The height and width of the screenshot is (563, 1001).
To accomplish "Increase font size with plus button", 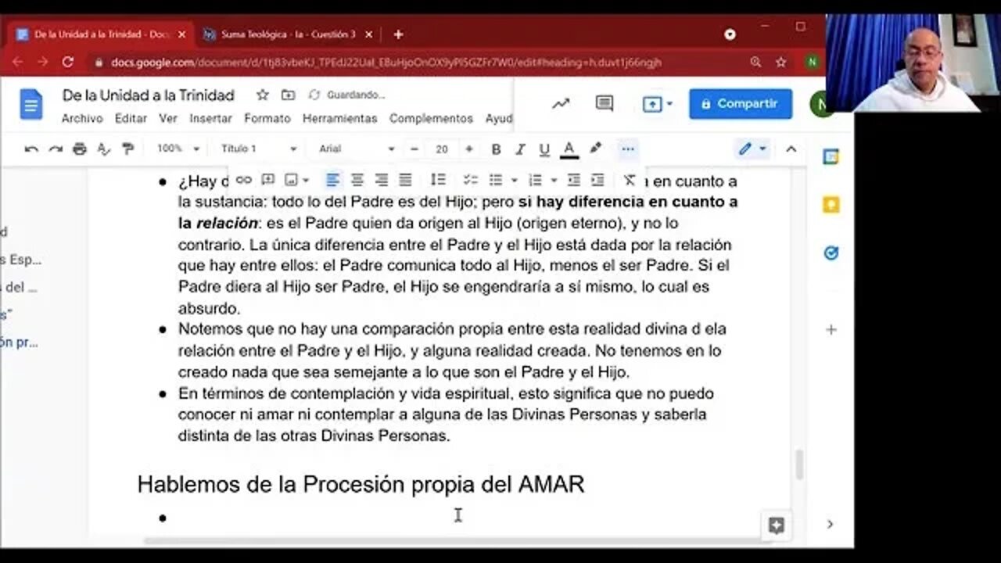I will click(469, 149).
